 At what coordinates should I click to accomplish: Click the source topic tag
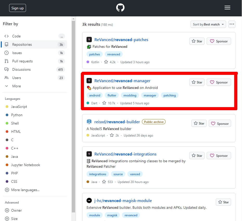pyautogui.click(x=118, y=174)
